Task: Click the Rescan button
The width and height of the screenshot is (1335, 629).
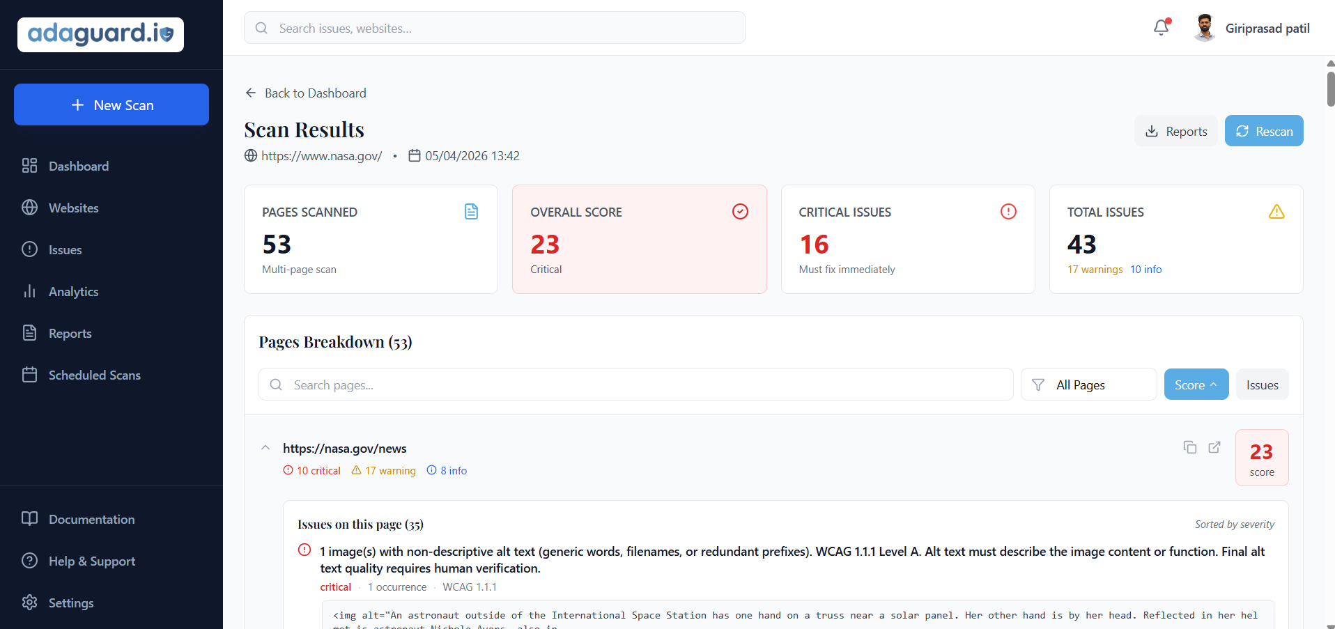Action: pyautogui.click(x=1264, y=131)
